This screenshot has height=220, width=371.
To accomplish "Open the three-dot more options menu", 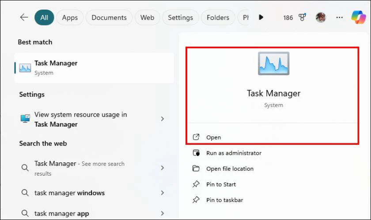I will coord(340,17).
